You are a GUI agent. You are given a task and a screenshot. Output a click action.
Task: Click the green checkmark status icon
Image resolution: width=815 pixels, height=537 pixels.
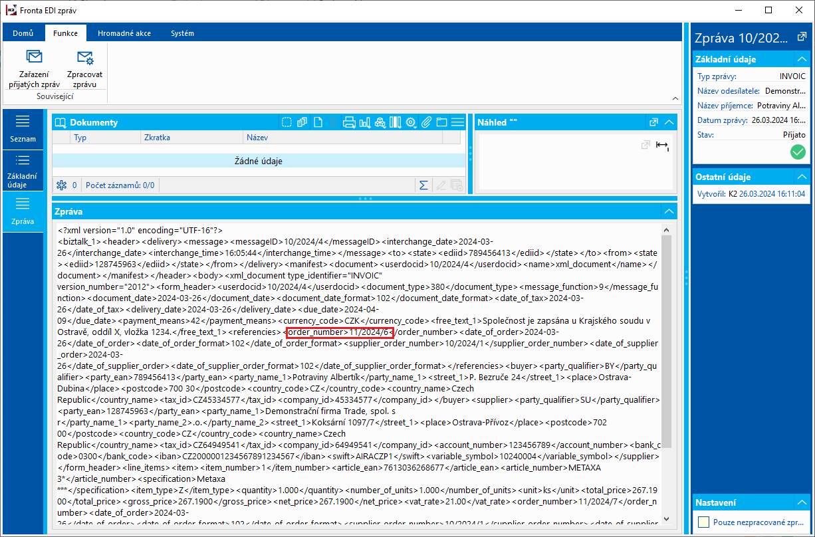pyautogui.click(x=798, y=152)
